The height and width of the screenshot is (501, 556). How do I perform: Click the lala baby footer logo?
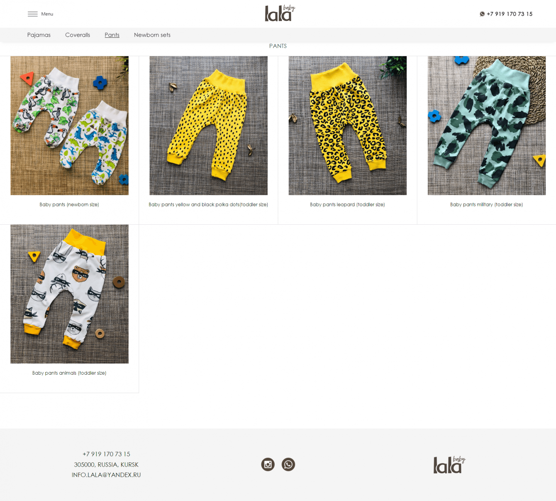(449, 465)
